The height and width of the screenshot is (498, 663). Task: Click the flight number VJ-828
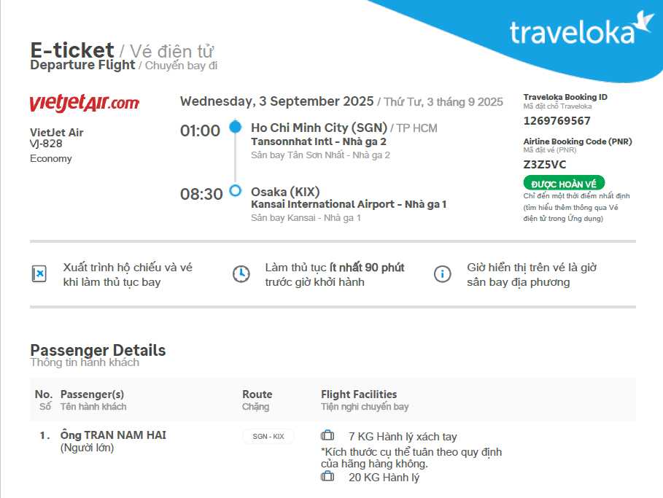point(46,144)
